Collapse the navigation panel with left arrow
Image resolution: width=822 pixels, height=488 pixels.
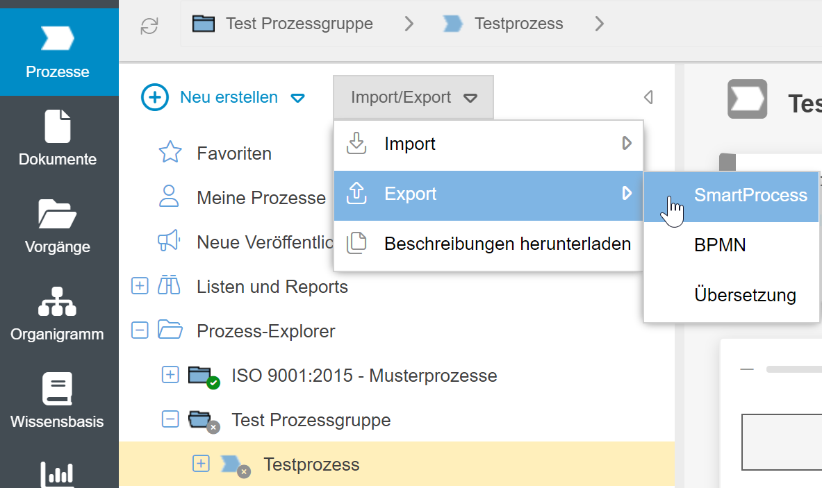tap(648, 97)
